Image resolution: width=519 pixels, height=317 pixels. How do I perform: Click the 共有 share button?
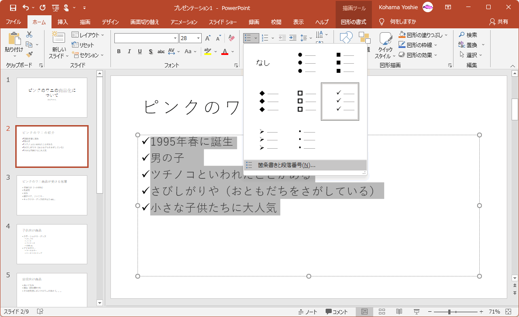[498, 22]
